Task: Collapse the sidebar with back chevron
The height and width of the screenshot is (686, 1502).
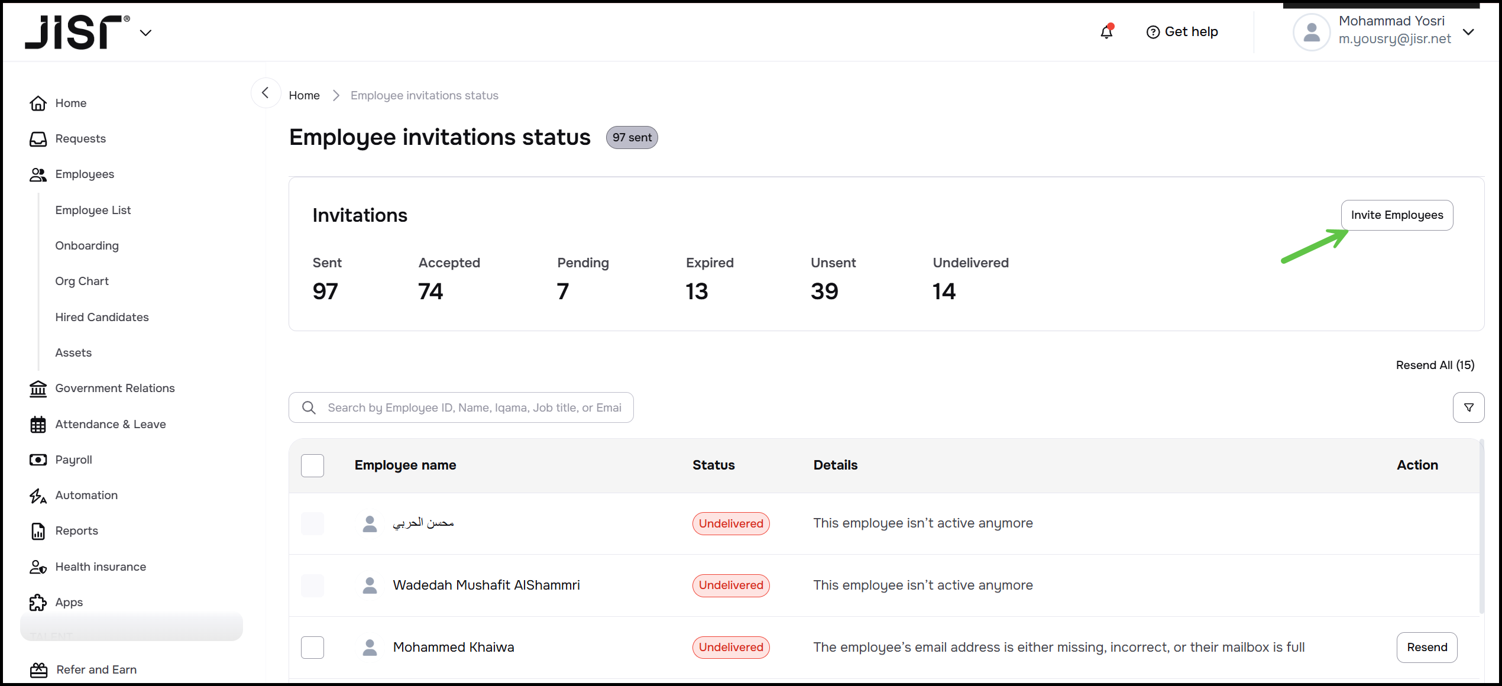Action: (x=266, y=93)
